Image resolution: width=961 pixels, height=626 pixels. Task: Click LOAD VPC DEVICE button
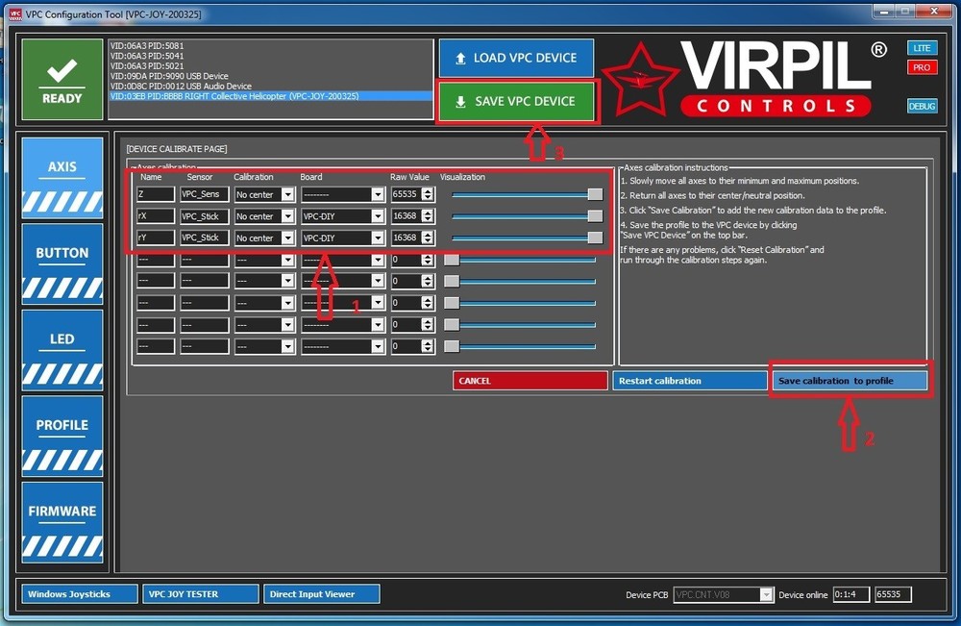pos(516,58)
